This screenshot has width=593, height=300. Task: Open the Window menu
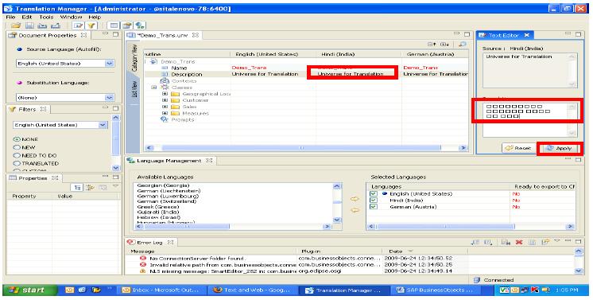71,17
